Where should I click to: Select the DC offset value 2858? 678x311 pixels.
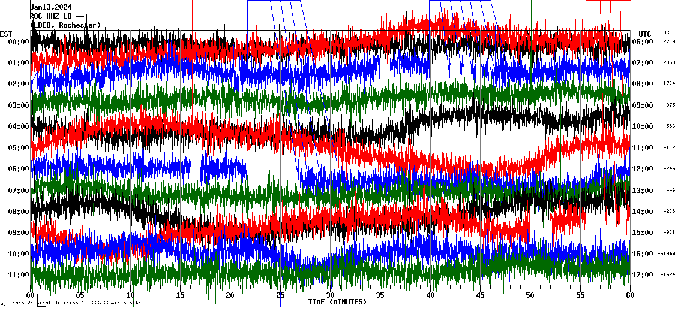668,63
